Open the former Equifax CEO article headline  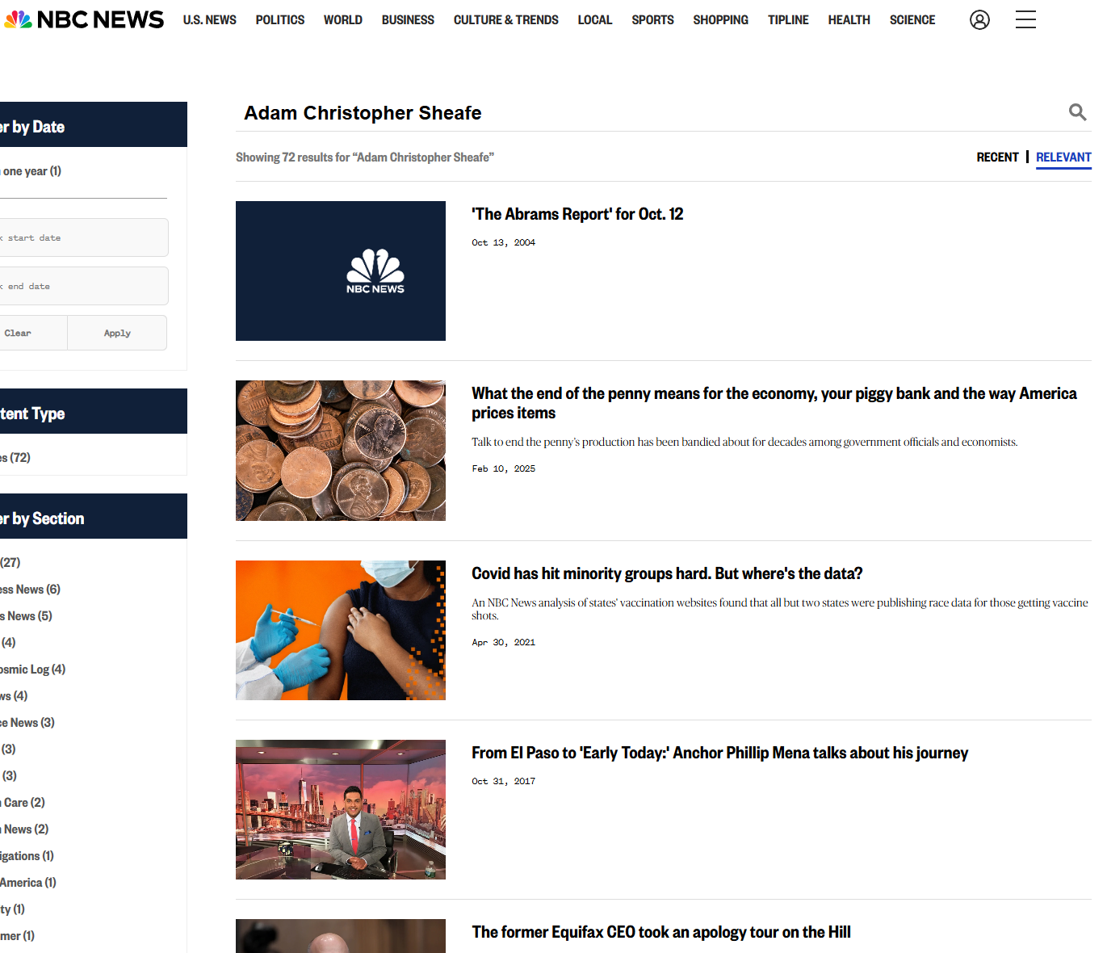coord(661,932)
